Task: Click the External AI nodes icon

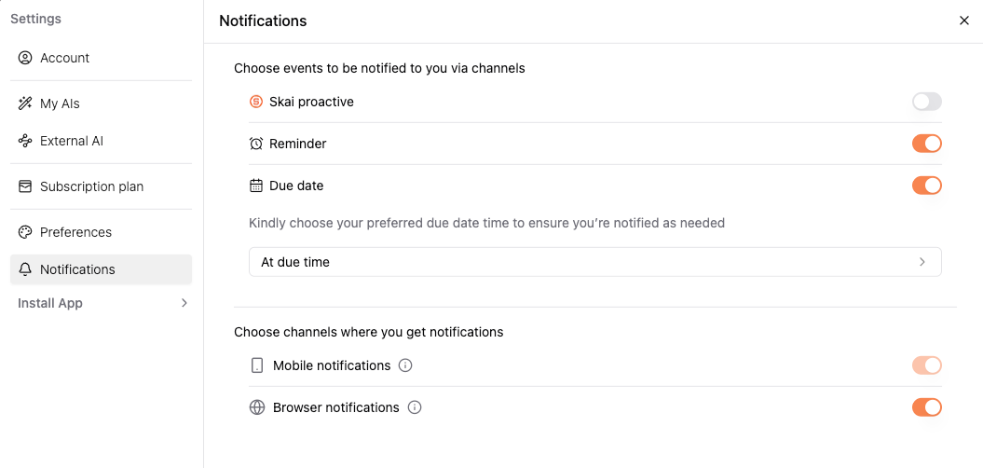Action: click(x=25, y=141)
